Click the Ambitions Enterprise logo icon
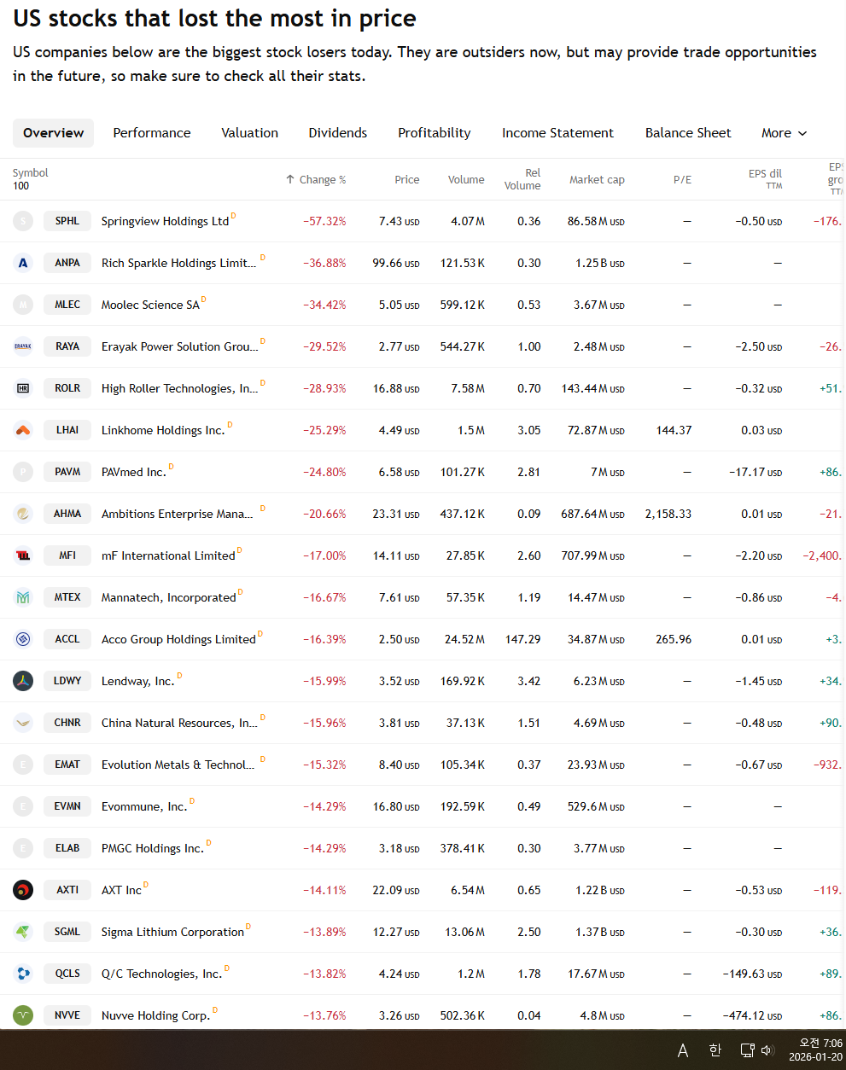This screenshot has height=1070, width=846. coord(23,514)
